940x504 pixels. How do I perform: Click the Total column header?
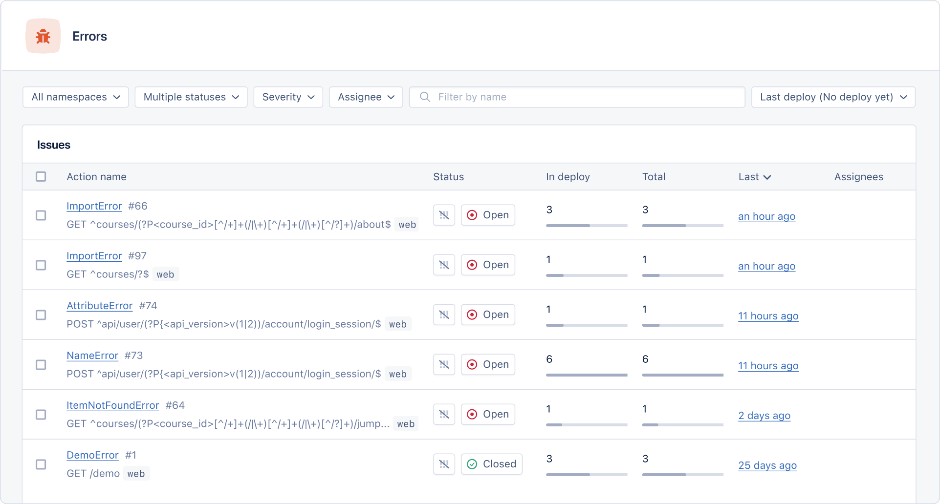pos(654,177)
